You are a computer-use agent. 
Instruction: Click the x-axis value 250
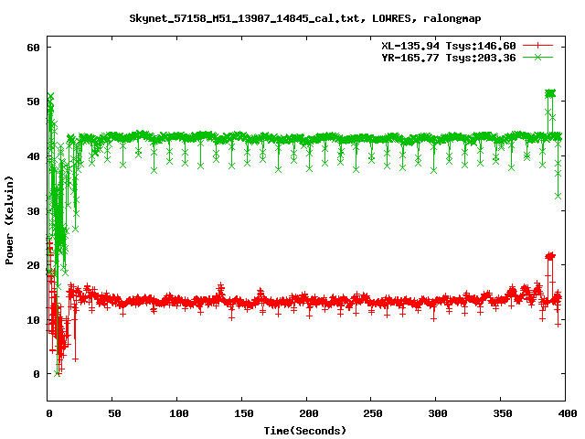pyautogui.click(x=373, y=413)
